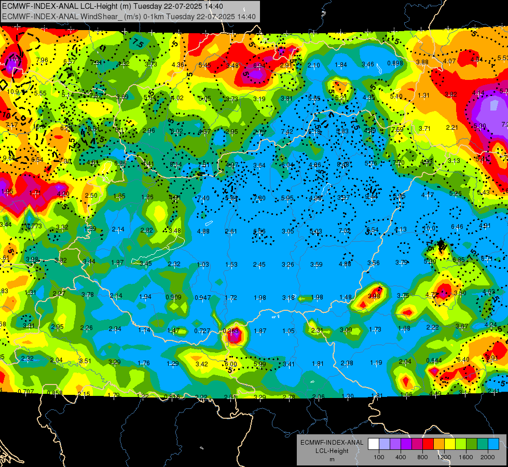508x467 pixels.
Task: Click the map value 0.773
Action: tap(34, 226)
